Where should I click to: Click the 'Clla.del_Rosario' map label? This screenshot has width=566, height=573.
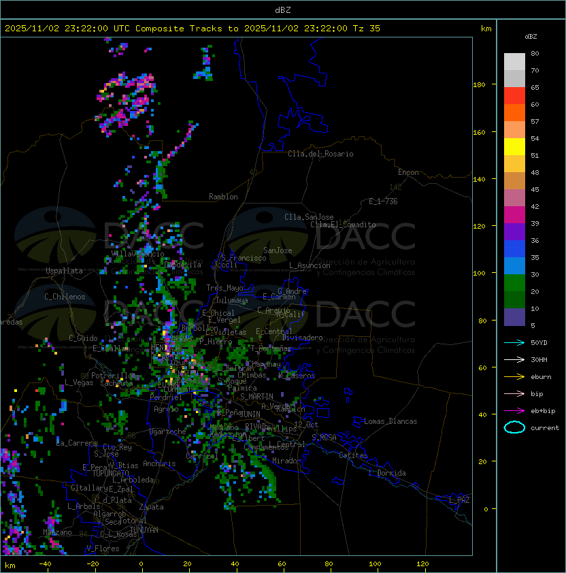tap(320, 154)
